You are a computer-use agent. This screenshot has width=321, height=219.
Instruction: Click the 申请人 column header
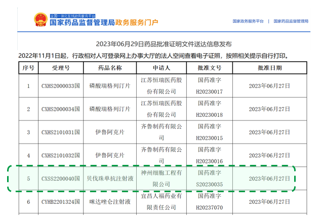(162, 68)
